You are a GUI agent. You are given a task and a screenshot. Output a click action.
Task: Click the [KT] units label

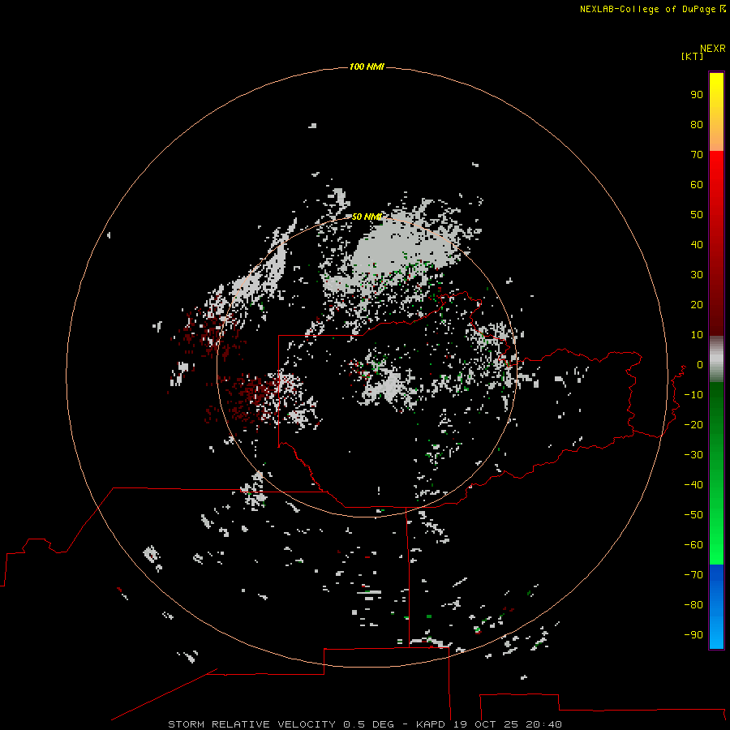pos(692,56)
